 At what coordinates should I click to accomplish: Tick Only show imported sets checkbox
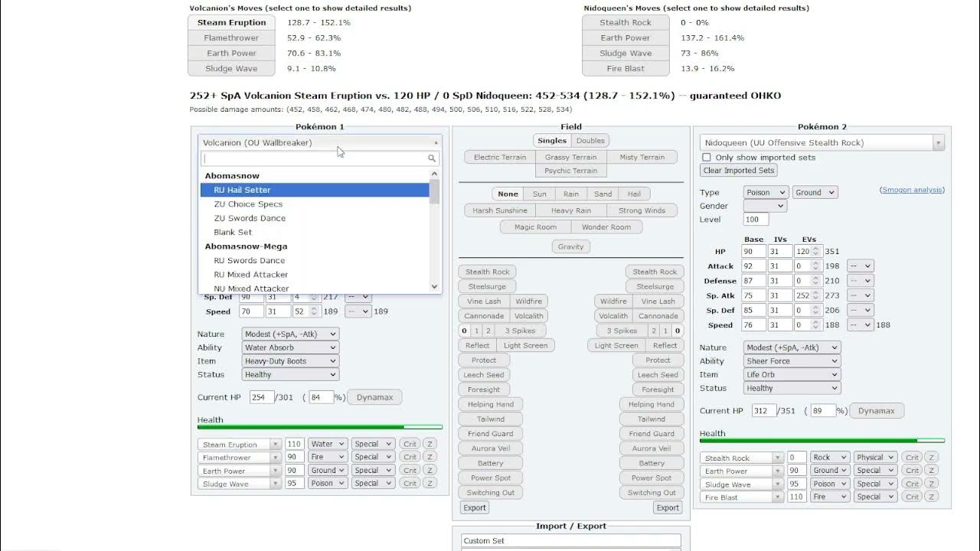pyautogui.click(x=707, y=158)
